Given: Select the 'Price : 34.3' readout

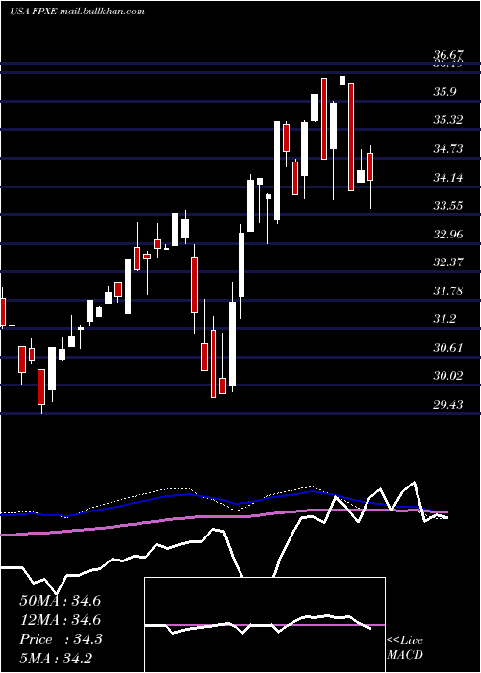Looking at the screenshot, I should (61, 639).
